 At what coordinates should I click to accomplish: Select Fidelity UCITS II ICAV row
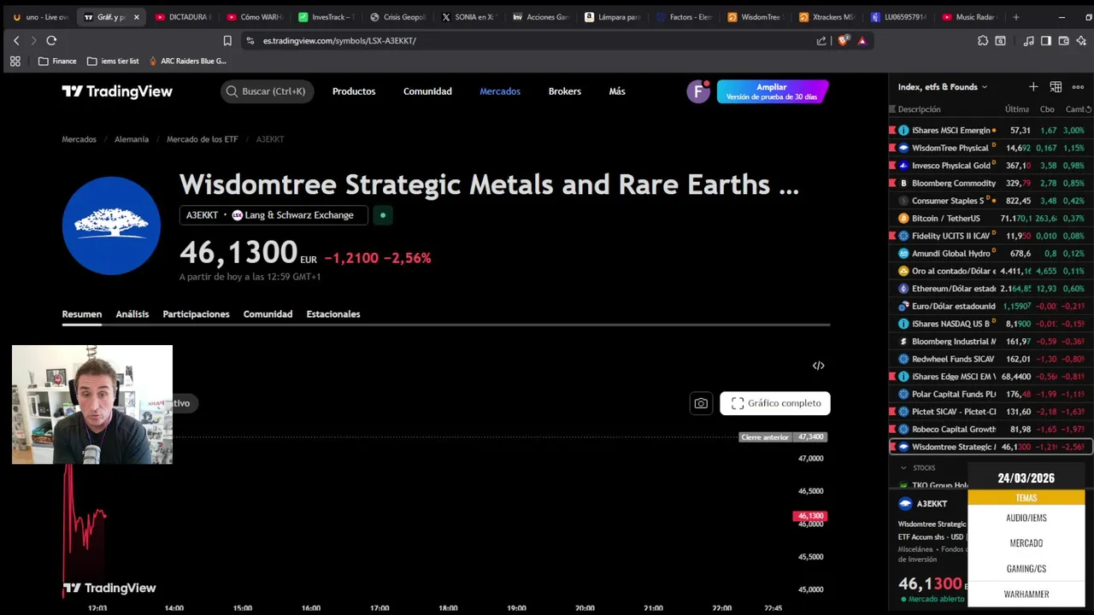pos(991,236)
